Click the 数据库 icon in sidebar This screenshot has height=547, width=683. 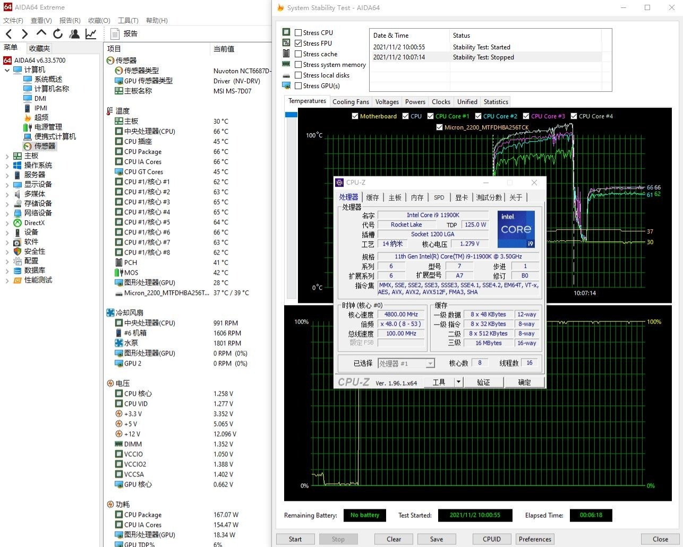tap(18, 271)
